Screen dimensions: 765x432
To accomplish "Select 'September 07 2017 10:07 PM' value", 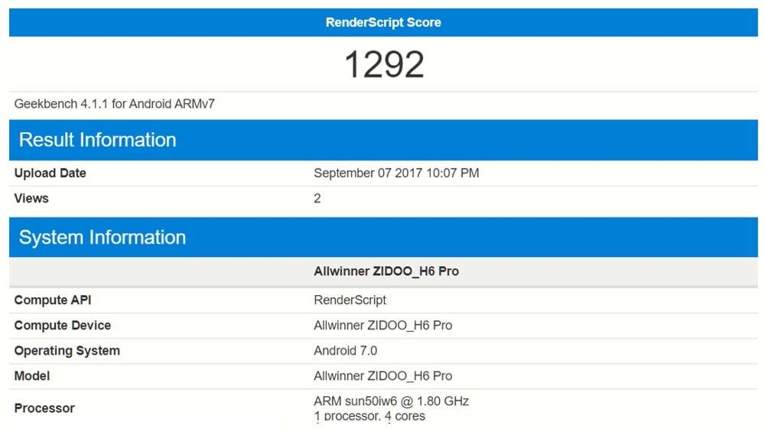I will (x=396, y=173).
